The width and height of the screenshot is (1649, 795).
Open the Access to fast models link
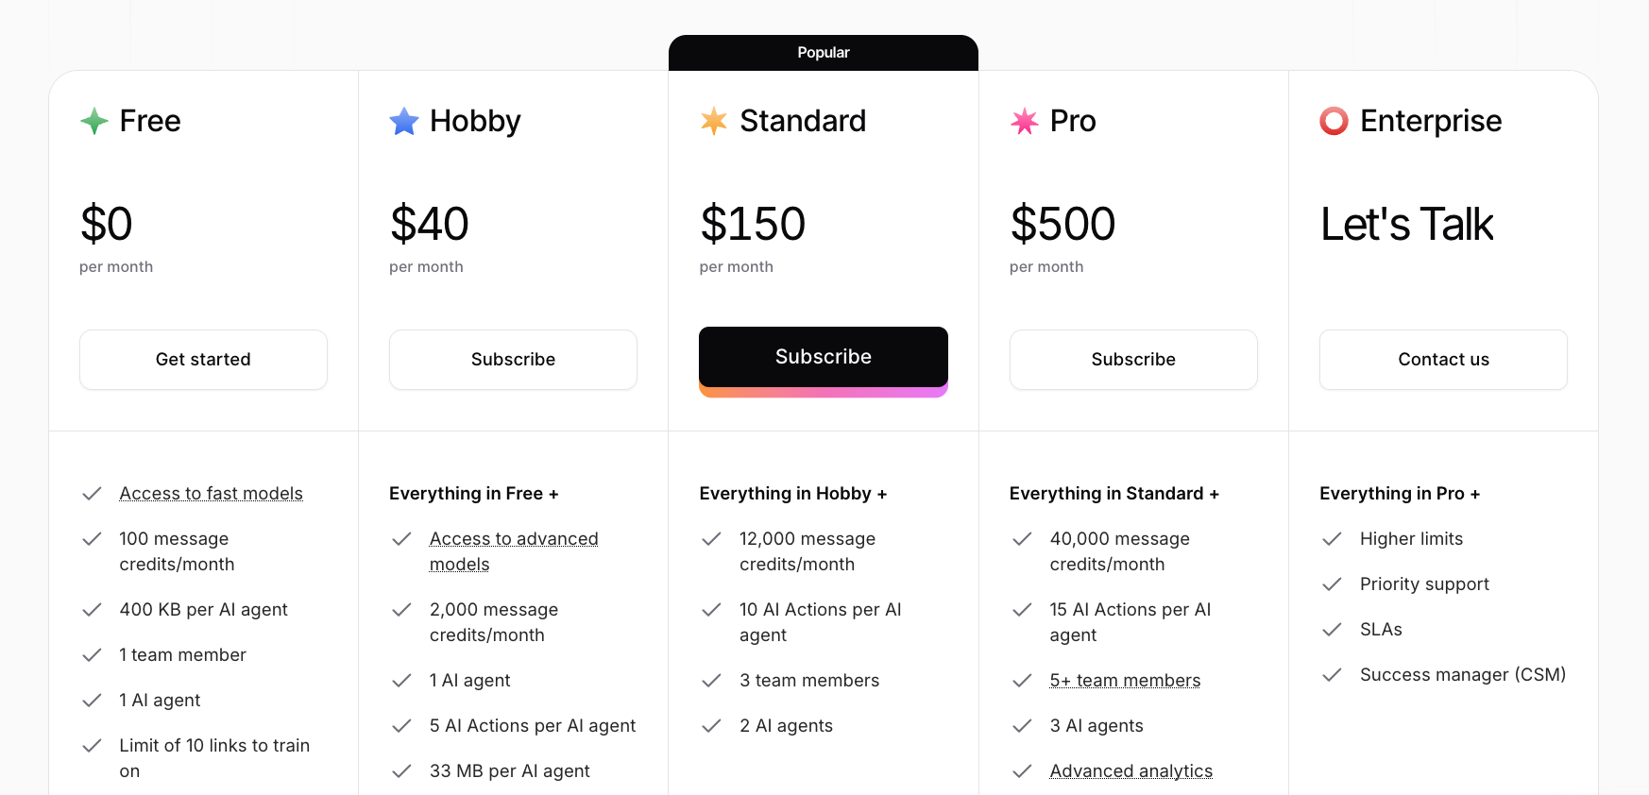pos(211,494)
